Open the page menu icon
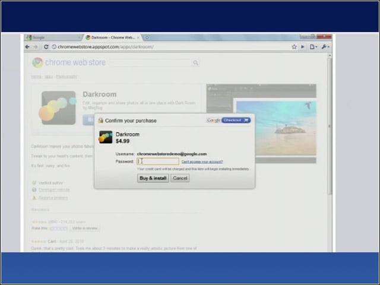Viewport: 380px width, 285px height. 313,47
